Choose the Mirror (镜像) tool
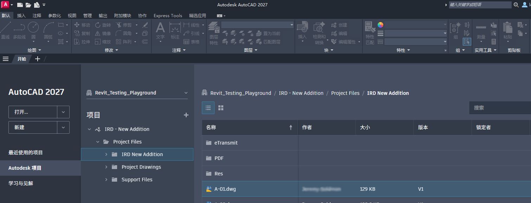 103,34
